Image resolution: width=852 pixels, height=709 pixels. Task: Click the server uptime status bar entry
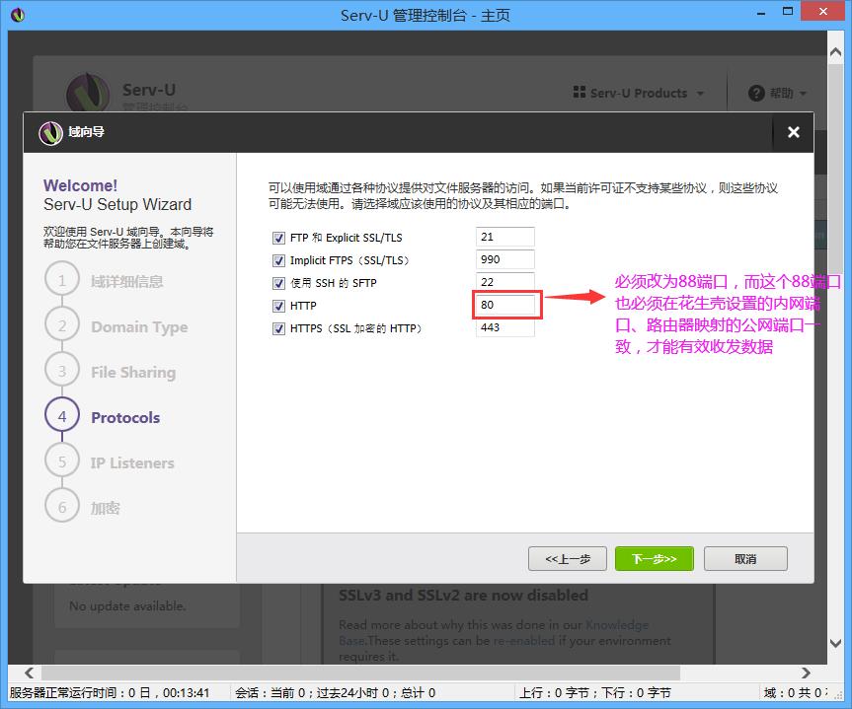(110, 692)
